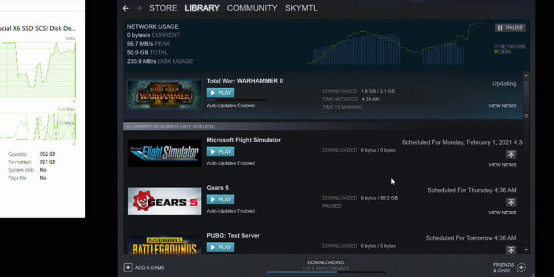Go forward with the right arrow

139,8
